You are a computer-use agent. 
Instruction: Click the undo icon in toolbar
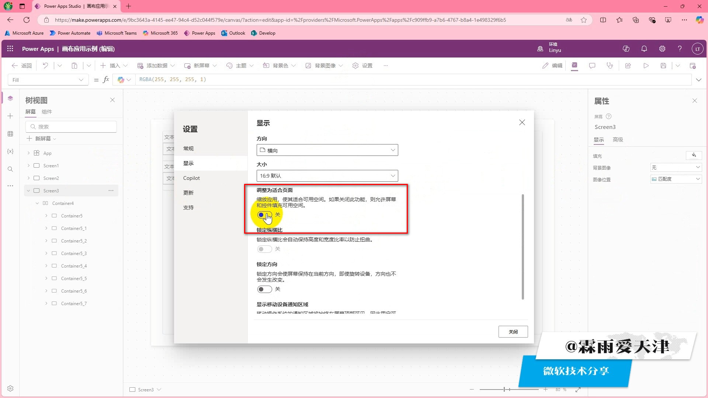tap(45, 66)
